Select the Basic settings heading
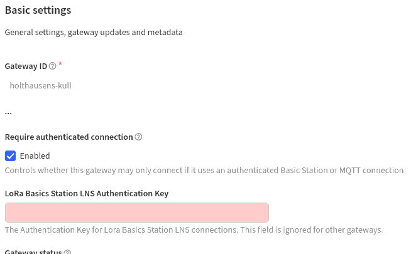This screenshot has width=411, height=254. (x=38, y=10)
